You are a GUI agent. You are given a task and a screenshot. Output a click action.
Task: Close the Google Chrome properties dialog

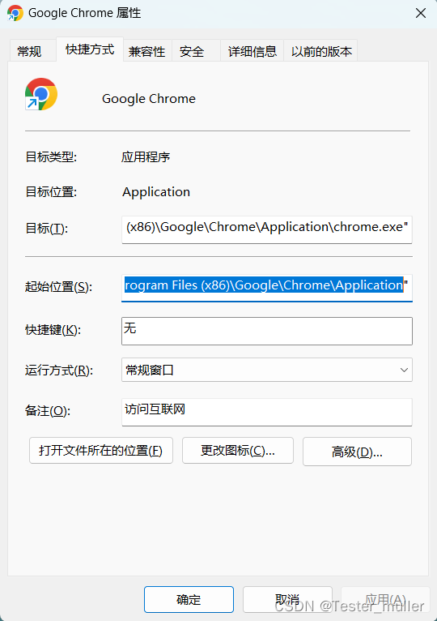click(x=421, y=13)
